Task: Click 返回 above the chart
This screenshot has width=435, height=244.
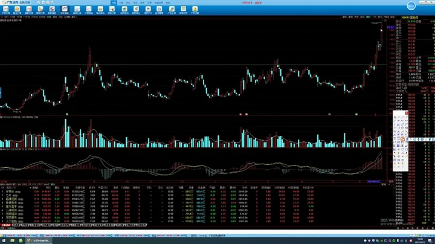Action: pyautogui.click(x=392, y=17)
